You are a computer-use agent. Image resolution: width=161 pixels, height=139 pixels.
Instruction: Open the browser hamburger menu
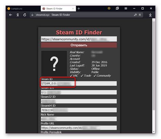[x=126, y=8]
